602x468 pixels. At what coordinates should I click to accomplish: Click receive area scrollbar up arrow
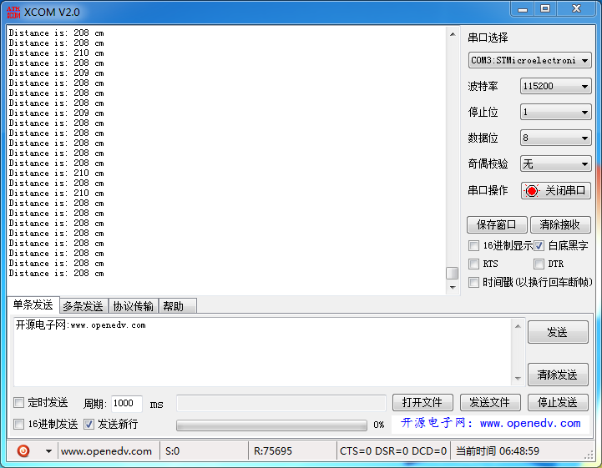pyautogui.click(x=453, y=34)
